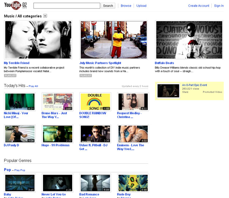Focus the YouTube search box
Image resolution: width=229 pixels, height=198 pixels.
tap(67, 6)
